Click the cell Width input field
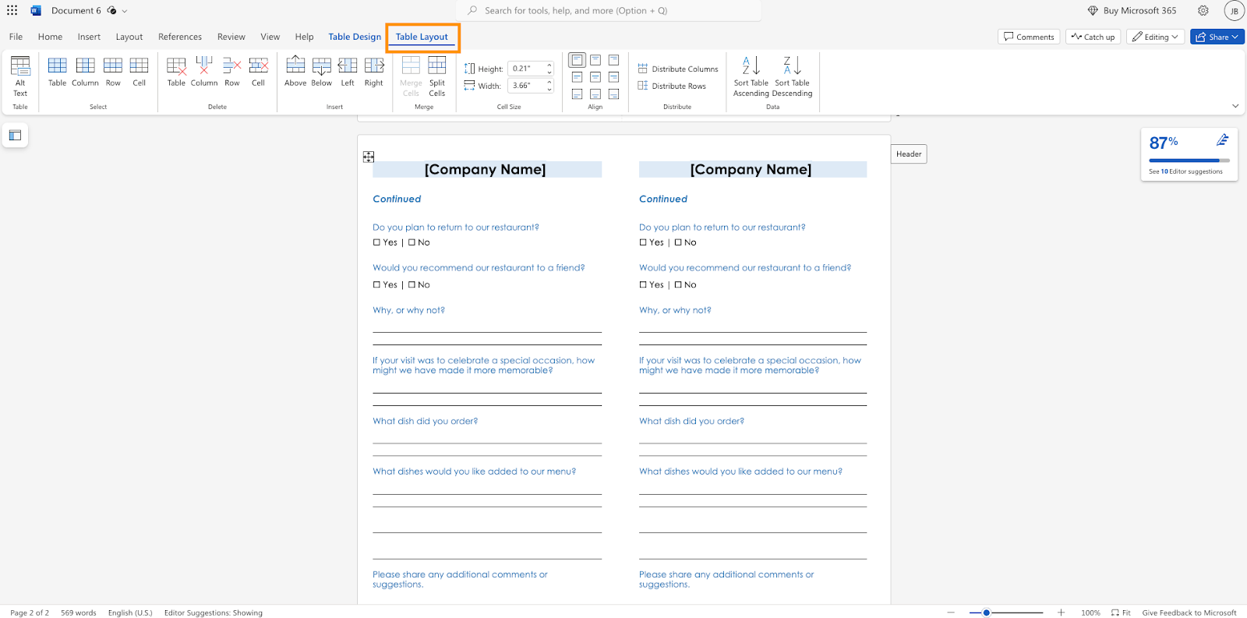Image resolution: width=1247 pixels, height=618 pixels. click(527, 86)
